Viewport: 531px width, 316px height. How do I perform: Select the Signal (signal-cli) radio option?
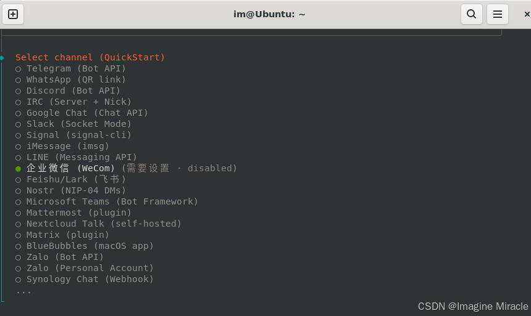coord(19,136)
